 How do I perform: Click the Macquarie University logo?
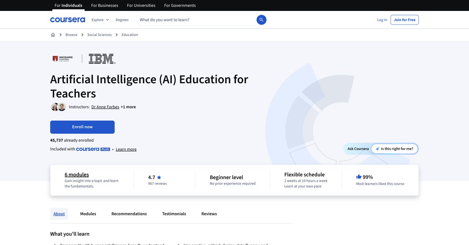63,59
